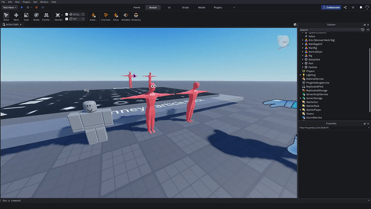
Task: Activate the Scale tool
Action: 26,16
